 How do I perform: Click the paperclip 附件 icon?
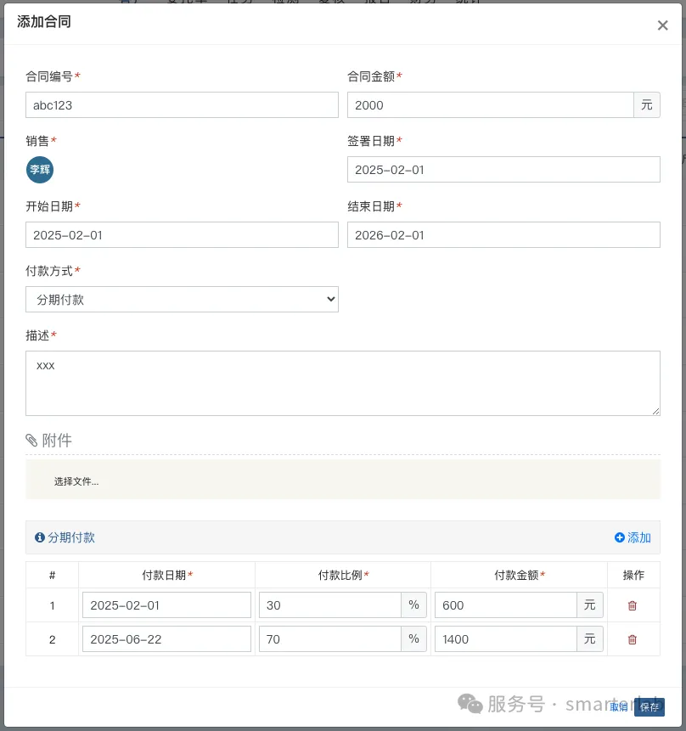[31, 440]
